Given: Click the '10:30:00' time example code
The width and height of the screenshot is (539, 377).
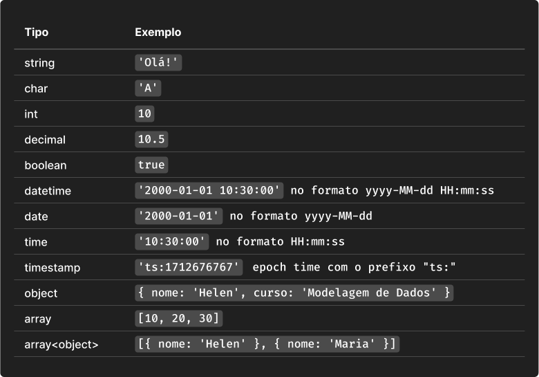Looking at the screenshot, I should 172,242.
